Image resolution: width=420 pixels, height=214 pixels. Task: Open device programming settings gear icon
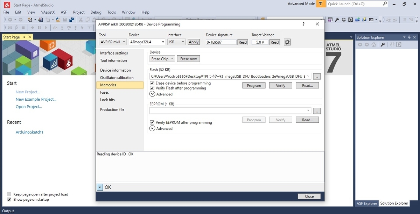pos(287,42)
